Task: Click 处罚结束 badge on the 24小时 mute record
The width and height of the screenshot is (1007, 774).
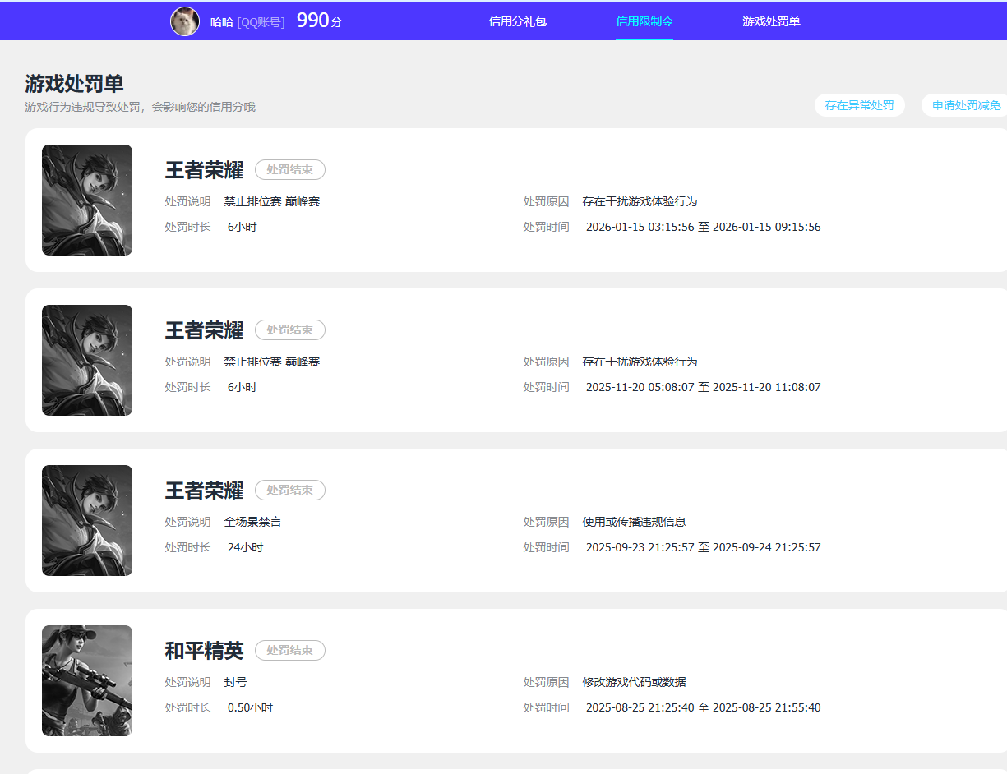Action: 290,490
